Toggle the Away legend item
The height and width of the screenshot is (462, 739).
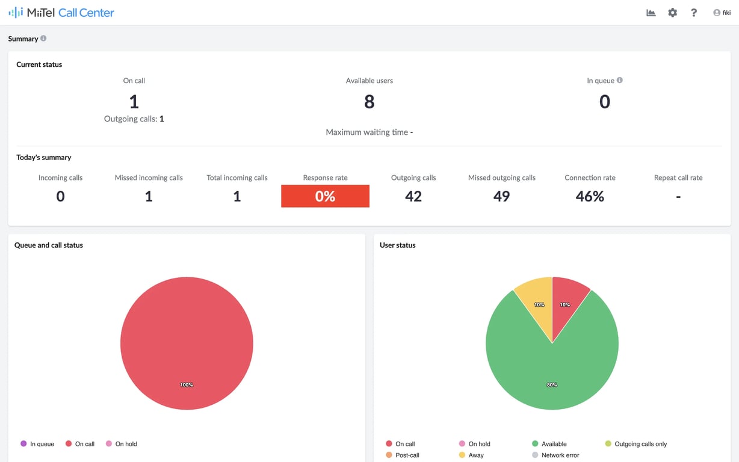pyautogui.click(x=471, y=455)
